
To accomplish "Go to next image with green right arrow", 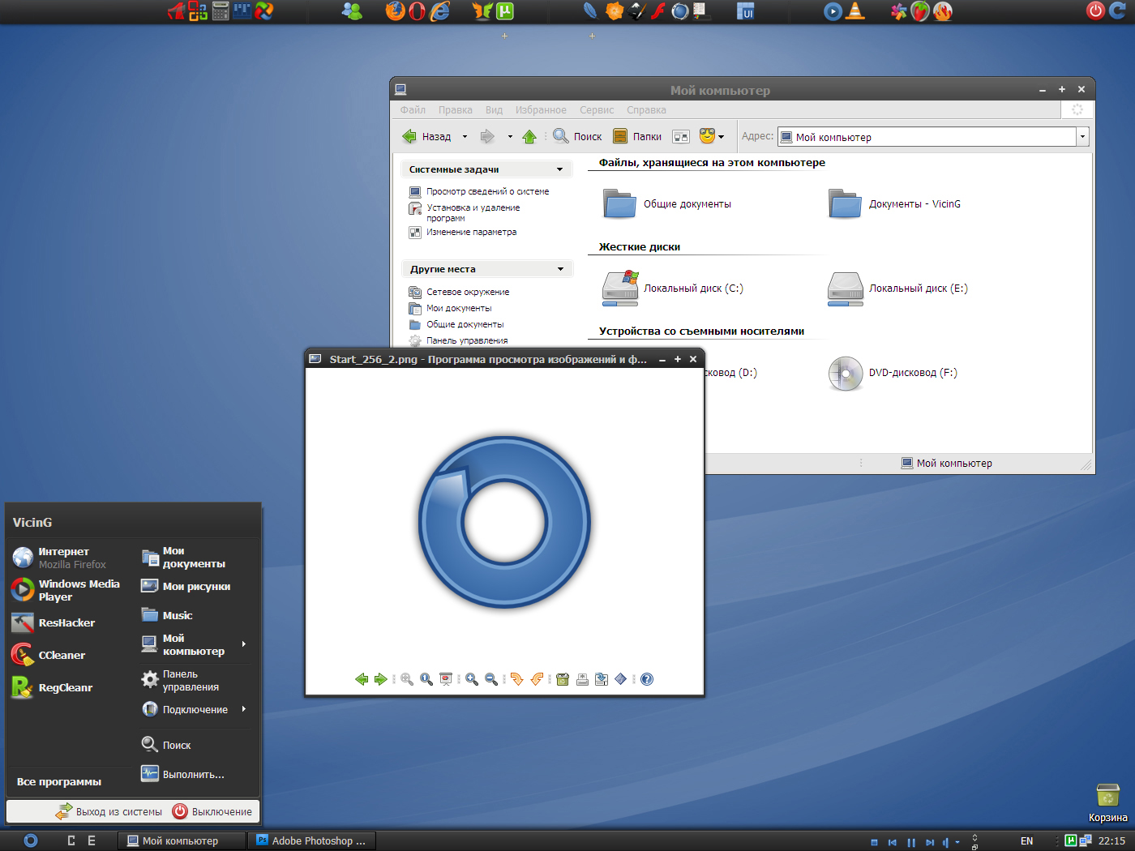I will click(380, 679).
